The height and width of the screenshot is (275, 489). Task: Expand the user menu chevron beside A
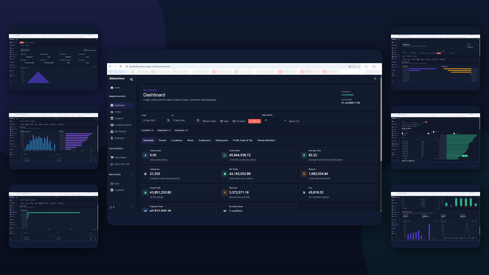point(132,207)
